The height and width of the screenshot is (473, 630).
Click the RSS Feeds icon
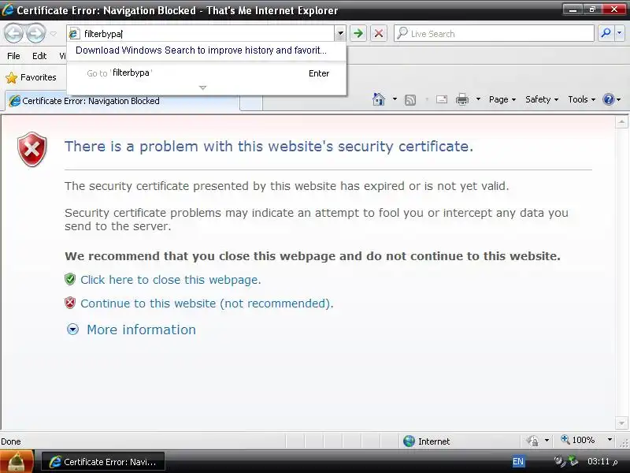point(410,100)
